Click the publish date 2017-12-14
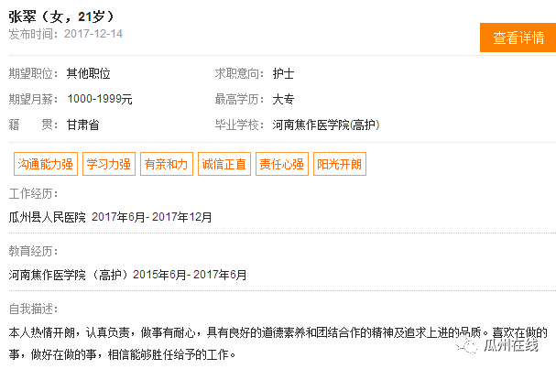 tap(93, 34)
